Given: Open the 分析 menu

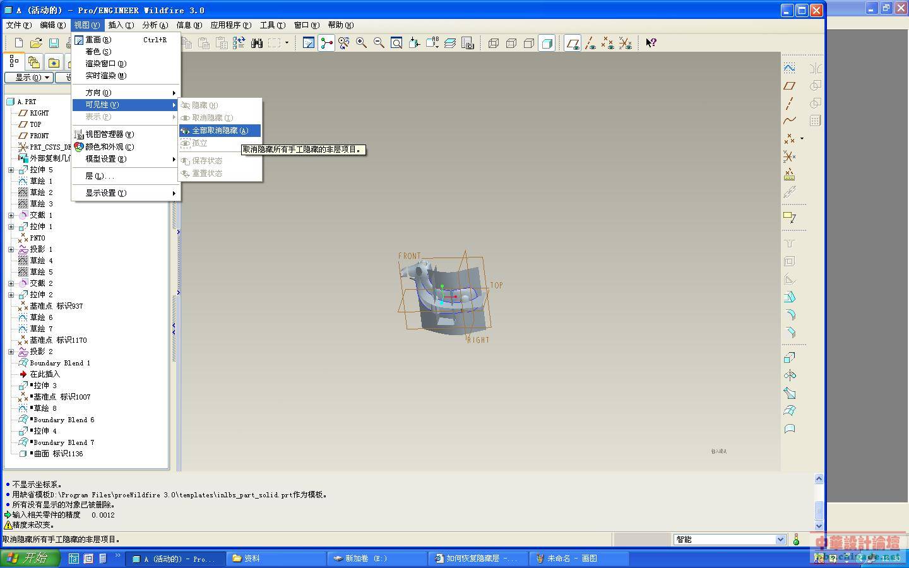Looking at the screenshot, I should pyautogui.click(x=155, y=25).
